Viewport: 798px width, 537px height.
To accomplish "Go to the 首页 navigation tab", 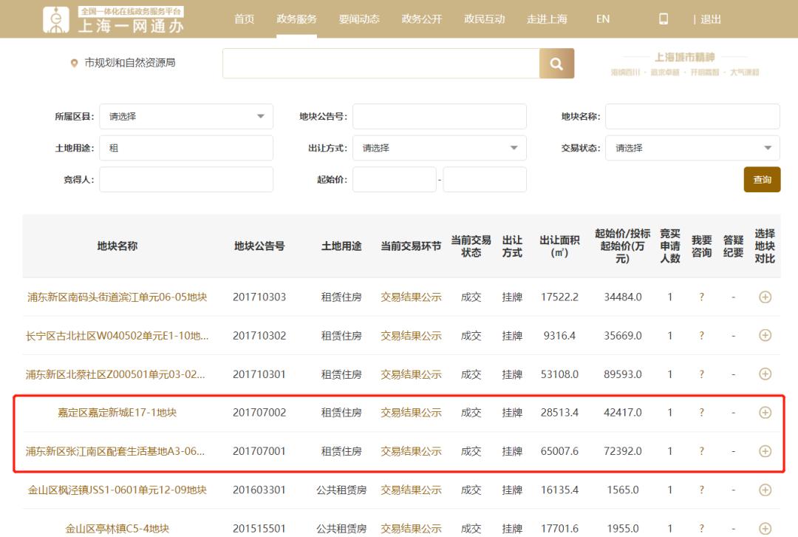I will click(x=244, y=19).
